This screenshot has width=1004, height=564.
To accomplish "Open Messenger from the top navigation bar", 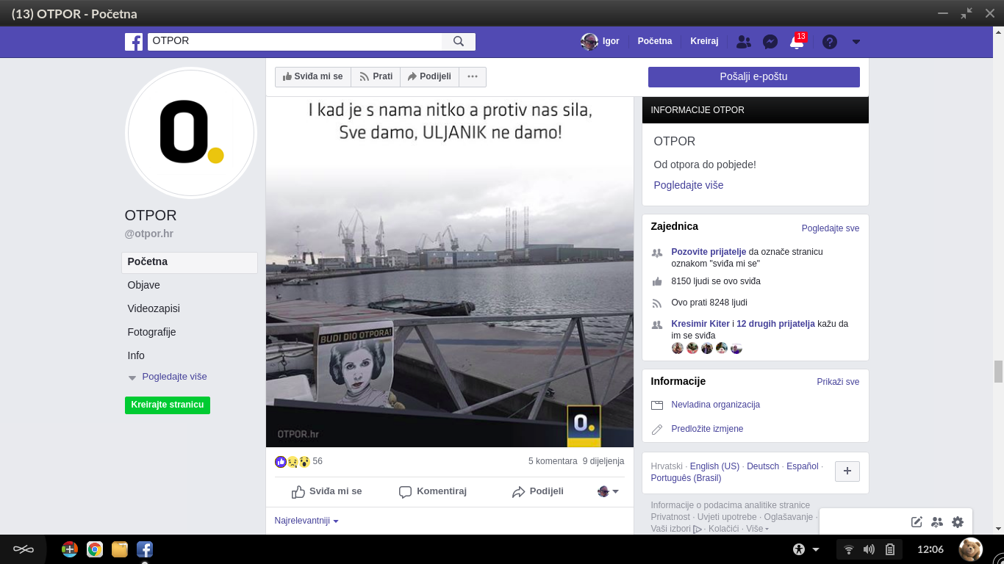I will tap(770, 42).
